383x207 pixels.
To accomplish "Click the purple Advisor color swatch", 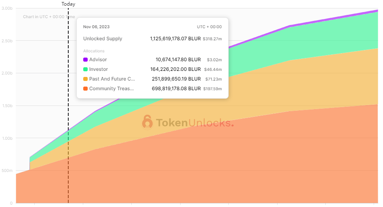I will (x=85, y=60).
